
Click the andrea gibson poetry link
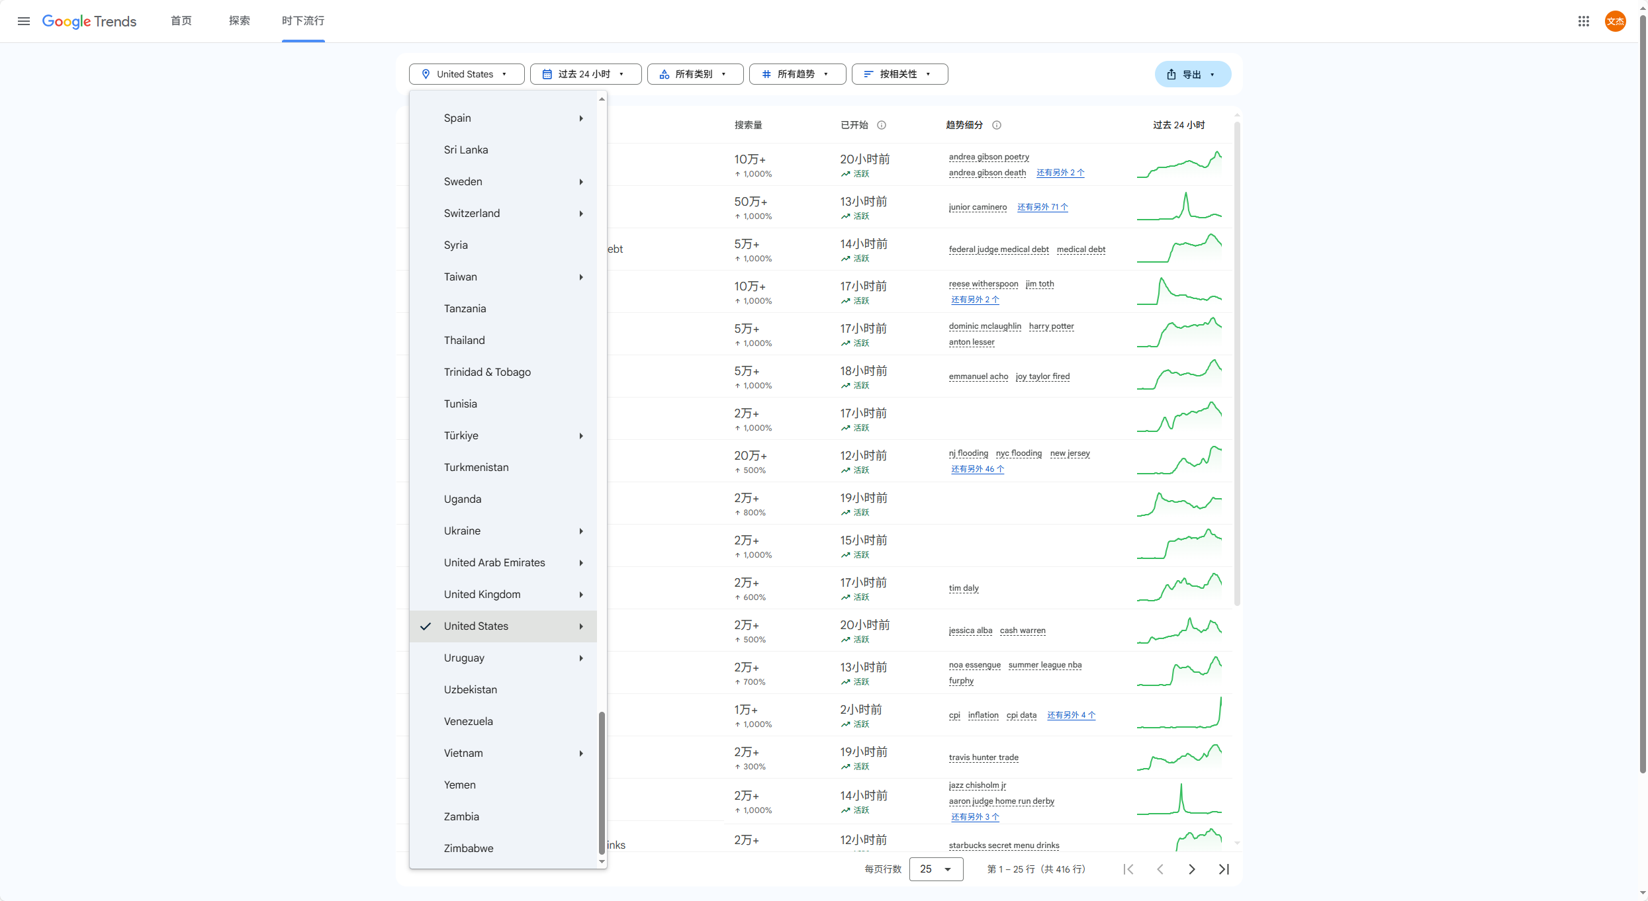point(989,157)
